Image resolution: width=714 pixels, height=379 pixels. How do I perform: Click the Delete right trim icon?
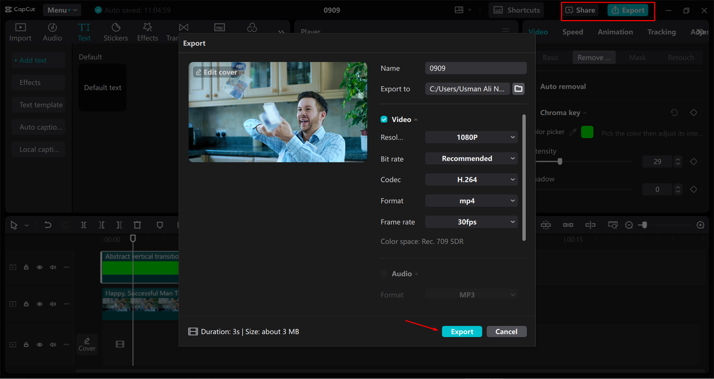119,225
